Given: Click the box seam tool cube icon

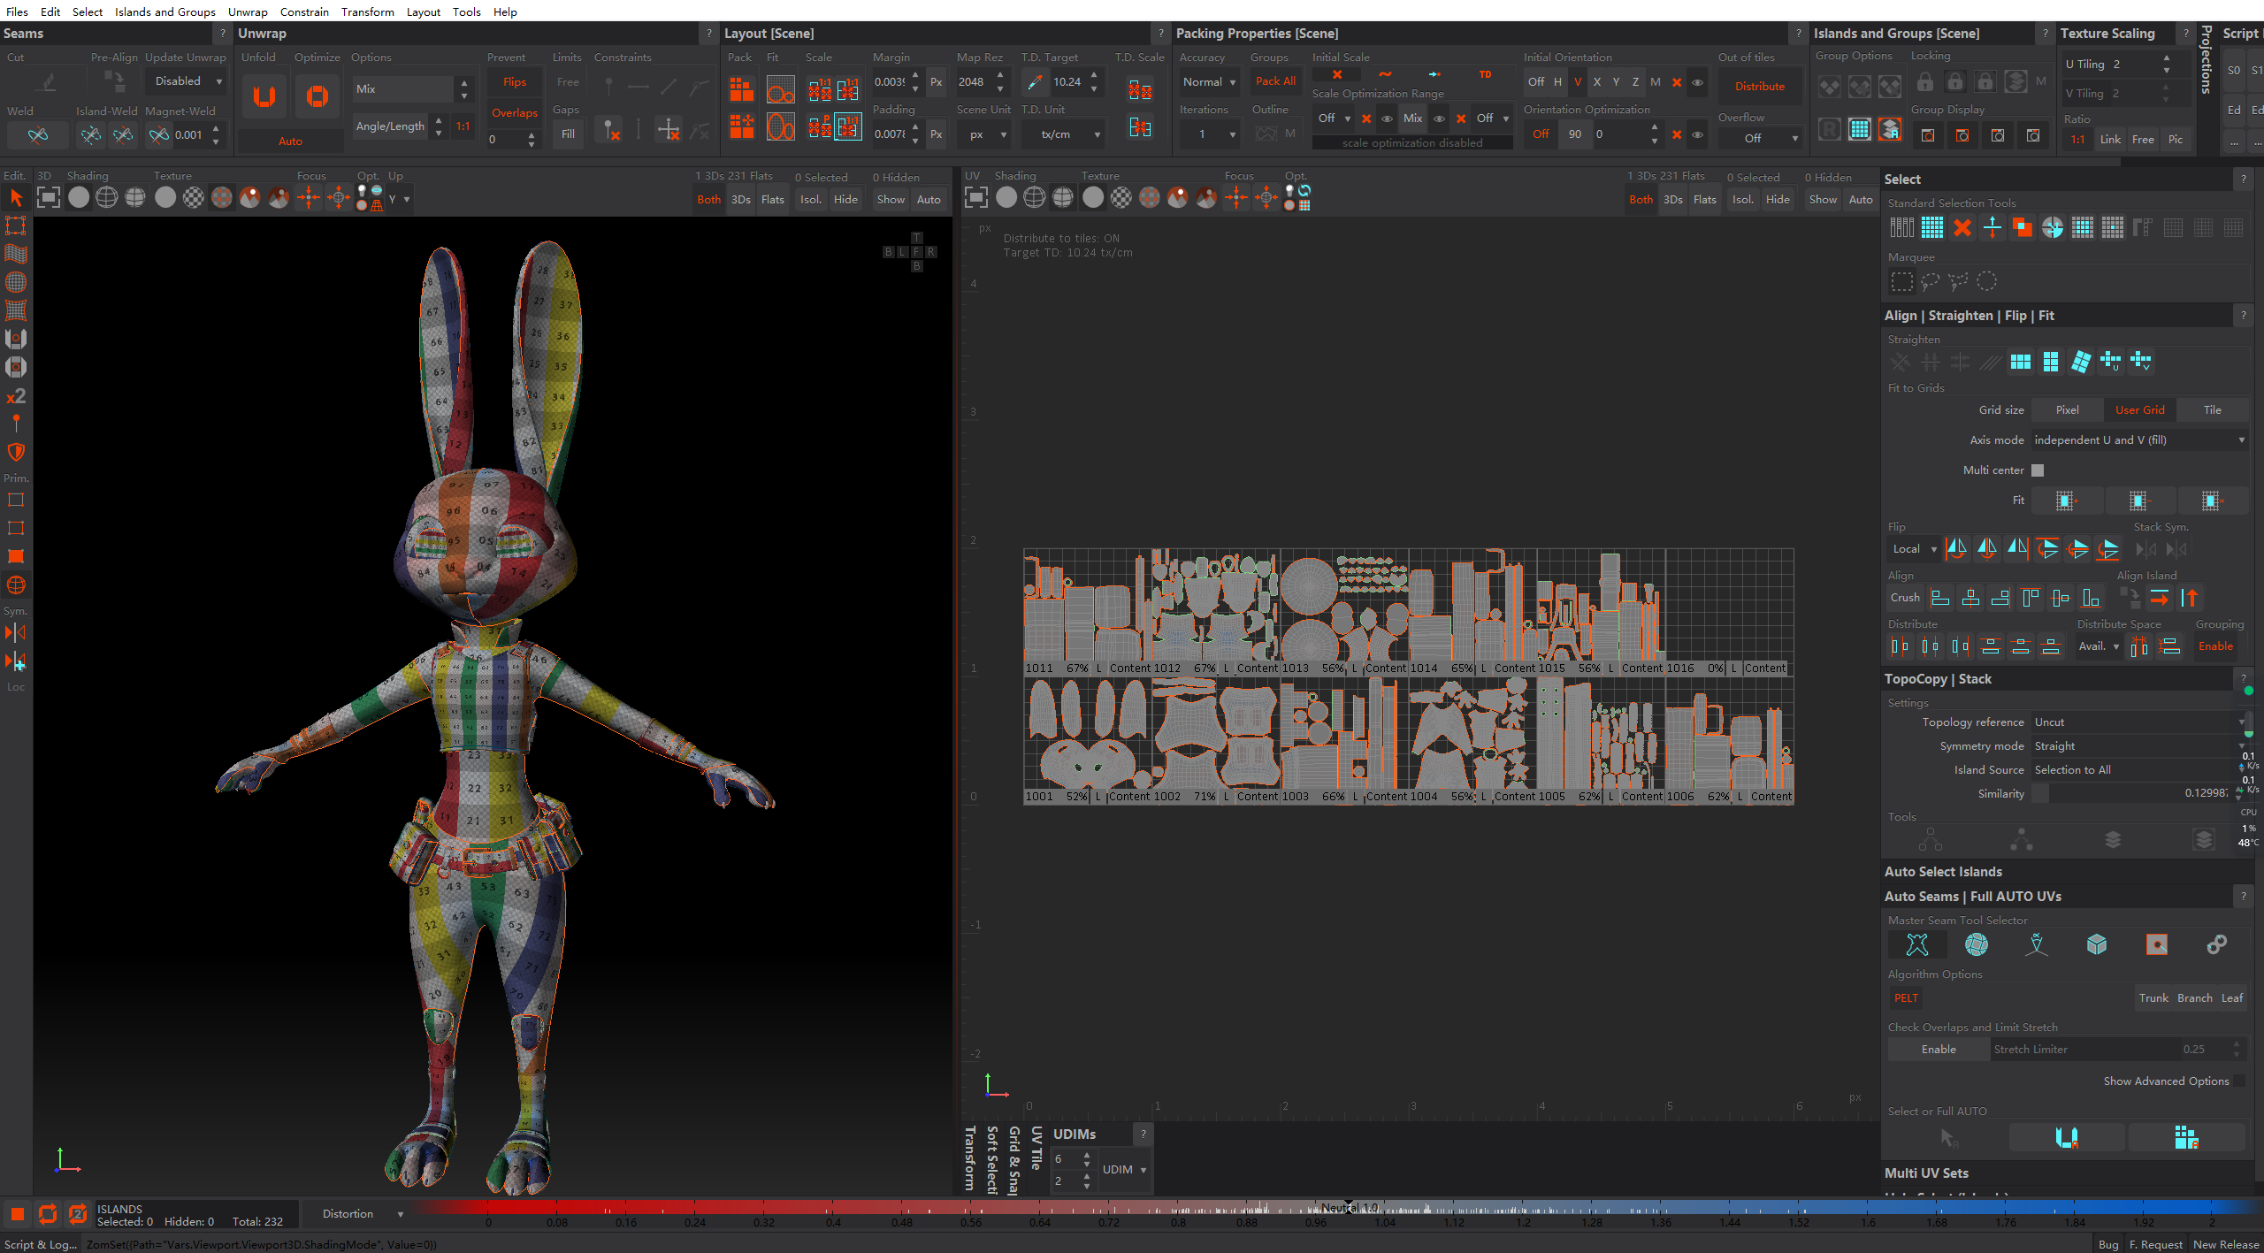Looking at the screenshot, I should point(2096,944).
